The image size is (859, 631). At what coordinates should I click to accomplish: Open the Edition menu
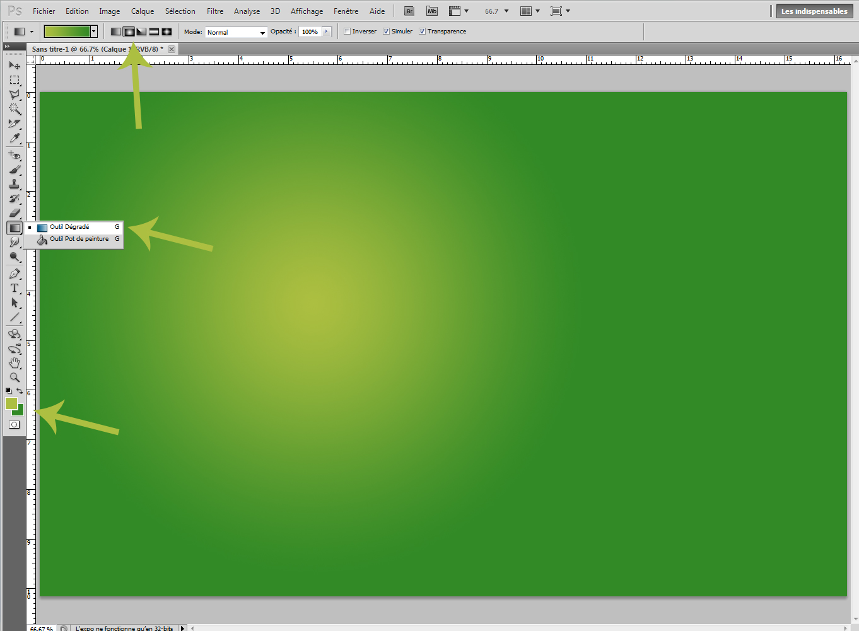coord(77,11)
